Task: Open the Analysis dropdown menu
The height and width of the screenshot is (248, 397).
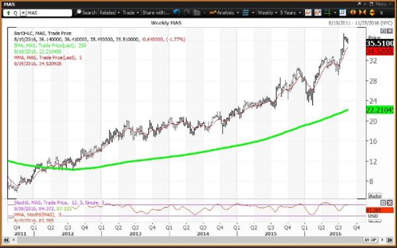Action: coord(225,13)
